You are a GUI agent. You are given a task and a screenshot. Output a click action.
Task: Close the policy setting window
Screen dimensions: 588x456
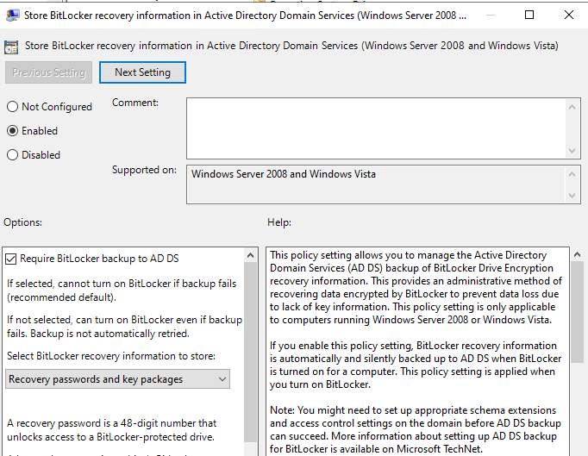coord(569,15)
